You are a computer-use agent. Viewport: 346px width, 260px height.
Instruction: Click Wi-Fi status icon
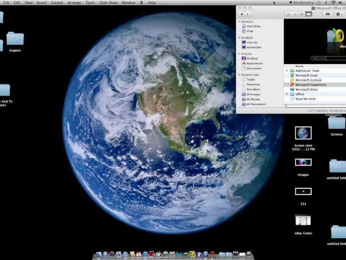click(333, 3)
